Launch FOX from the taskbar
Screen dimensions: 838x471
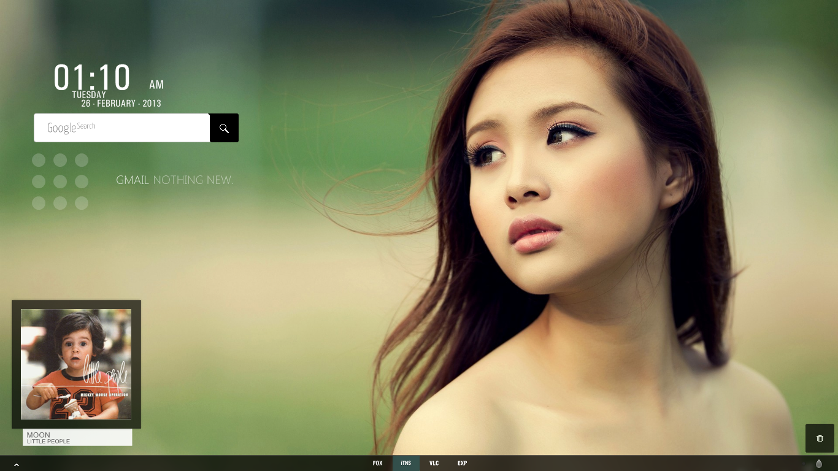click(378, 464)
